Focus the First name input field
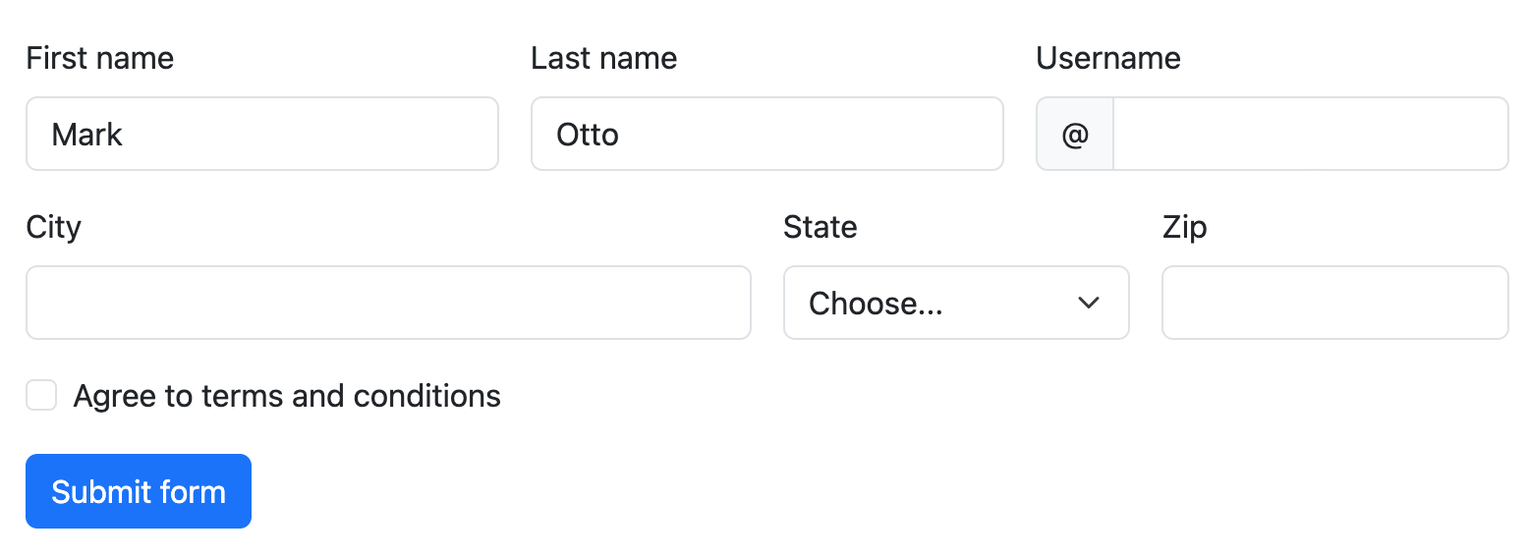Viewport: 1529px width, 558px height. click(295, 135)
